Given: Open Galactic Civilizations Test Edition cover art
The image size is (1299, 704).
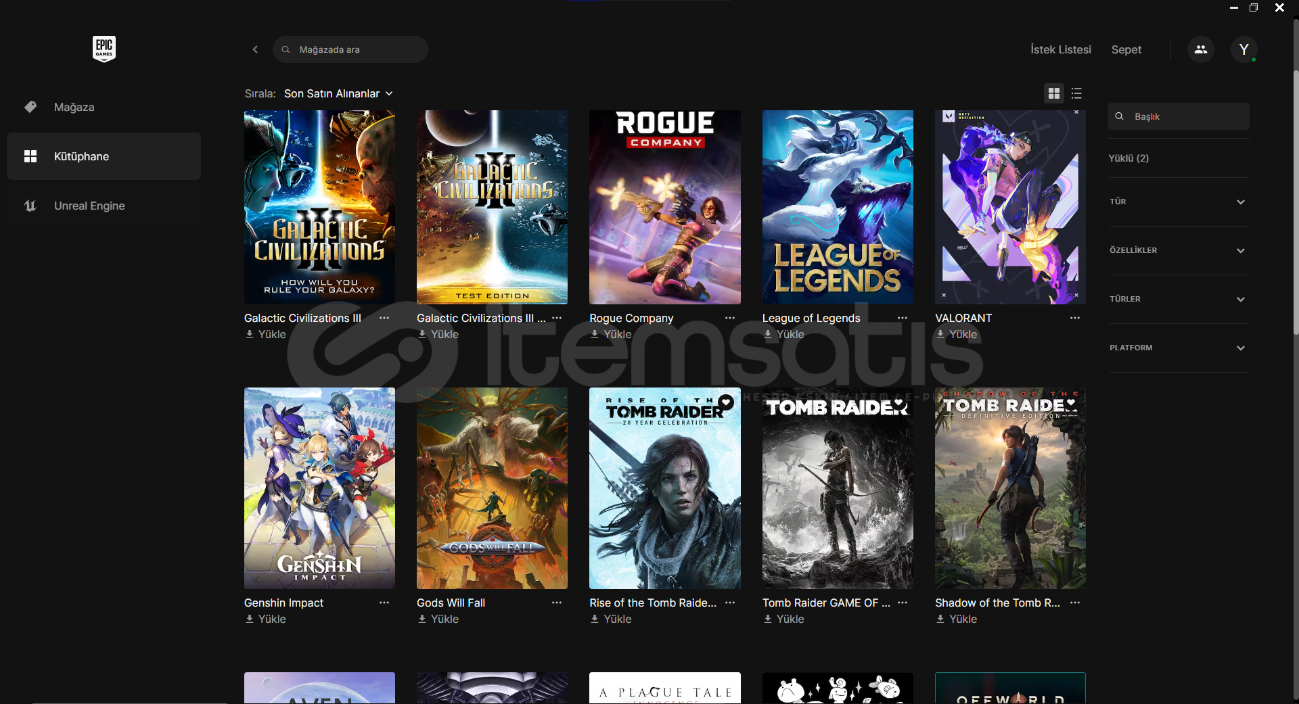Looking at the screenshot, I should [x=492, y=207].
